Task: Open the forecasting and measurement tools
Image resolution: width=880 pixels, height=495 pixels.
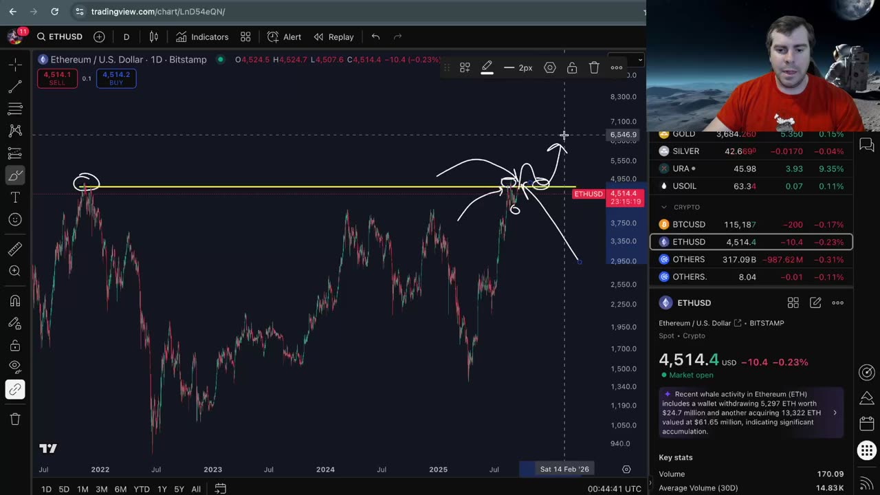Action: pos(14,153)
